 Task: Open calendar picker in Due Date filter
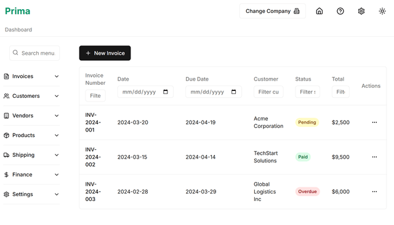(x=234, y=92)
